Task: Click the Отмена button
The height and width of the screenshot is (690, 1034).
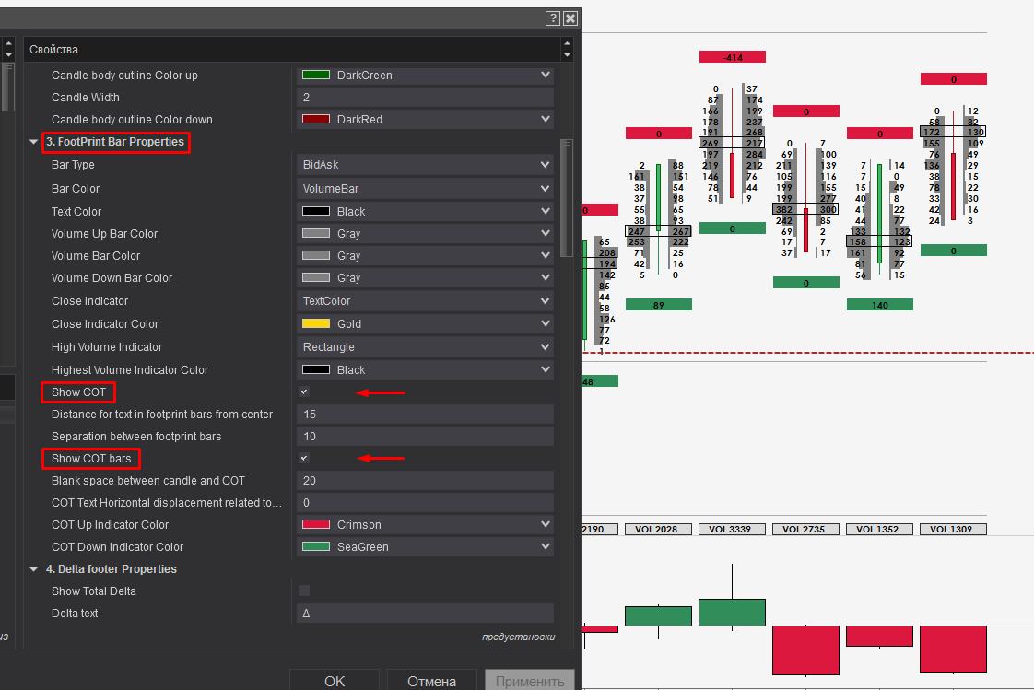Action: tap(432, 681)
